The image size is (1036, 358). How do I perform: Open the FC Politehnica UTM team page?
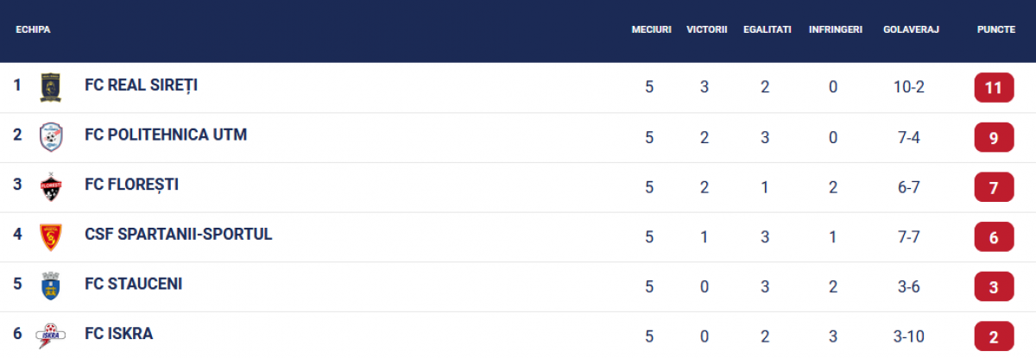pyautogui.click(x=166, y=135)
